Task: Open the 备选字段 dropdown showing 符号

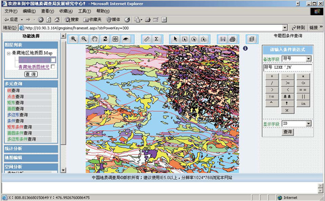Action: coord(308,59)
